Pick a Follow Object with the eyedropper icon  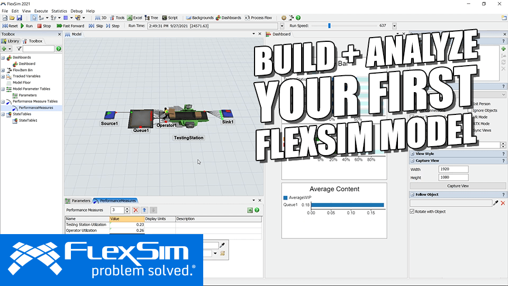[x=496, y=203]
